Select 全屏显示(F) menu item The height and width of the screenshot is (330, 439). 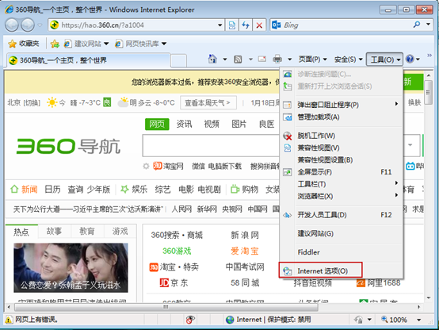pos(341,172)
